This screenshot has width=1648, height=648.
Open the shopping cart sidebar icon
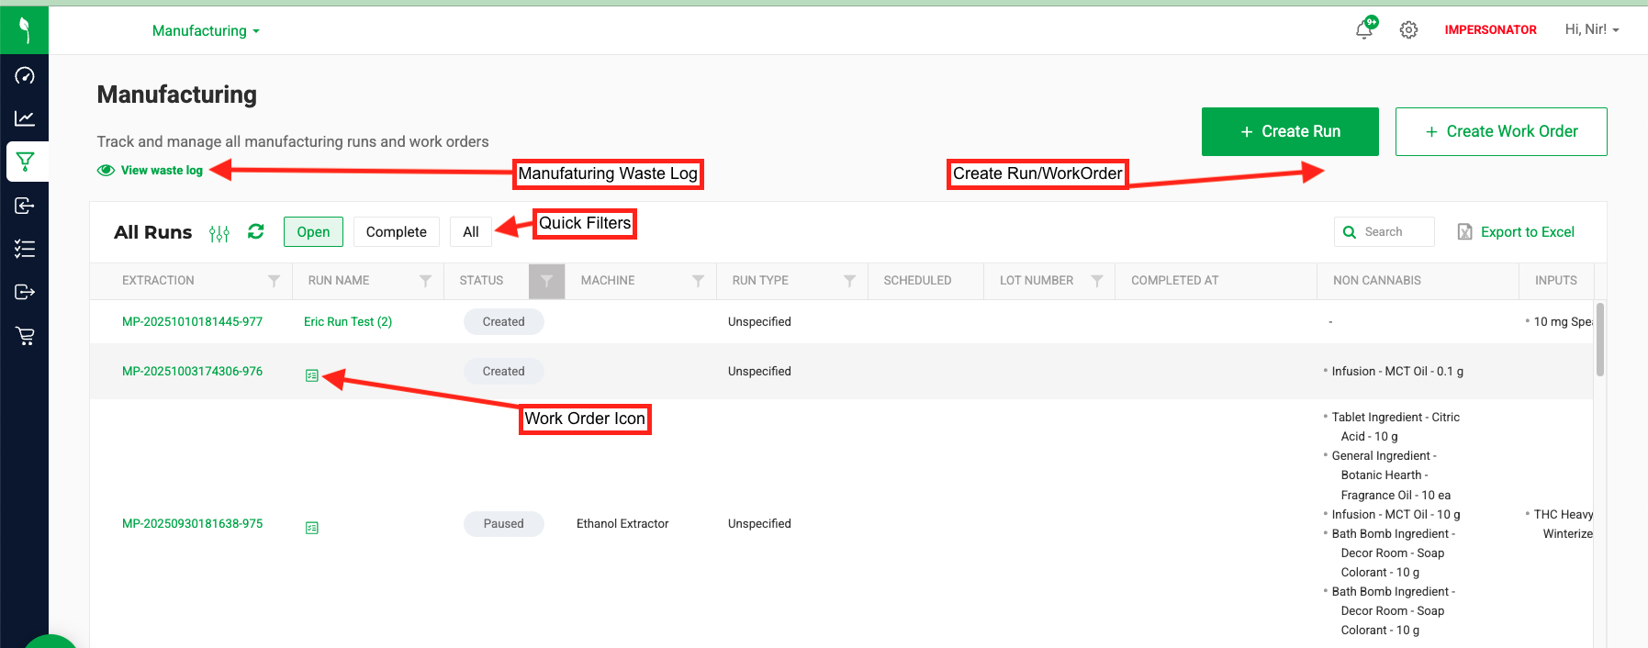pyautogui.click(x=25, y=336)
